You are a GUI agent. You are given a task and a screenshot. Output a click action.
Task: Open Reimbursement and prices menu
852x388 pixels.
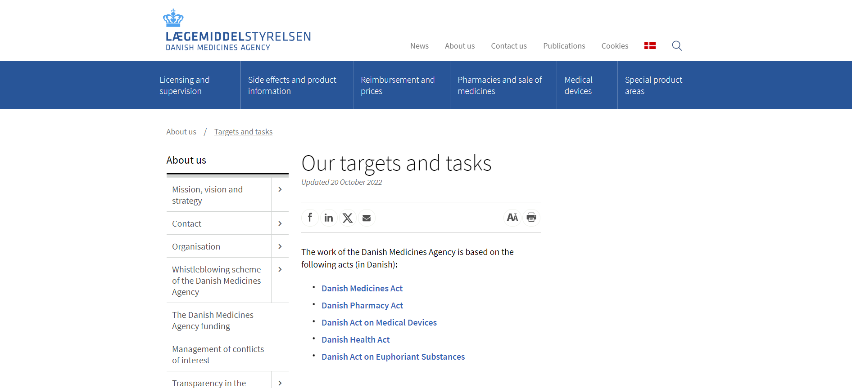(x=398, y=85)
